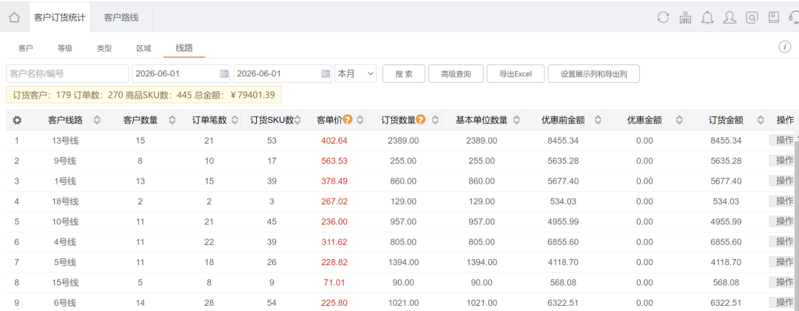Click 操作 button for 13号线 row
This screenshot has width=799, height=311.
pos(782,140)
